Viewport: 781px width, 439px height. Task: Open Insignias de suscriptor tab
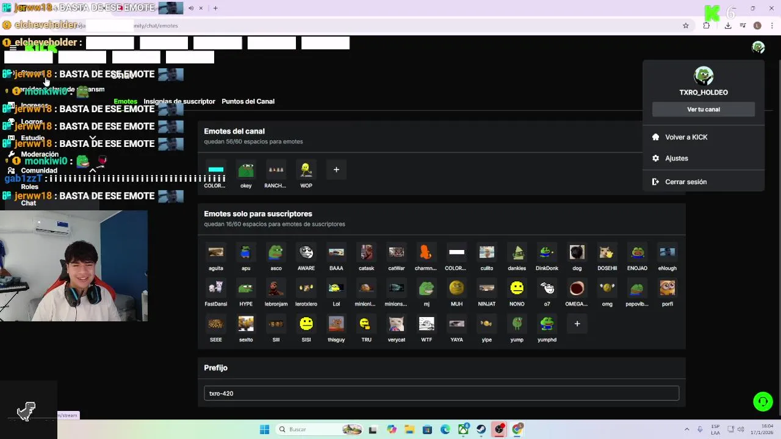(179, 101)
